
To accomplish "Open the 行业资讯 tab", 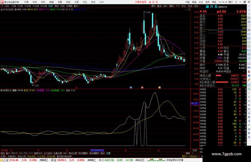I will coord(42,156).
